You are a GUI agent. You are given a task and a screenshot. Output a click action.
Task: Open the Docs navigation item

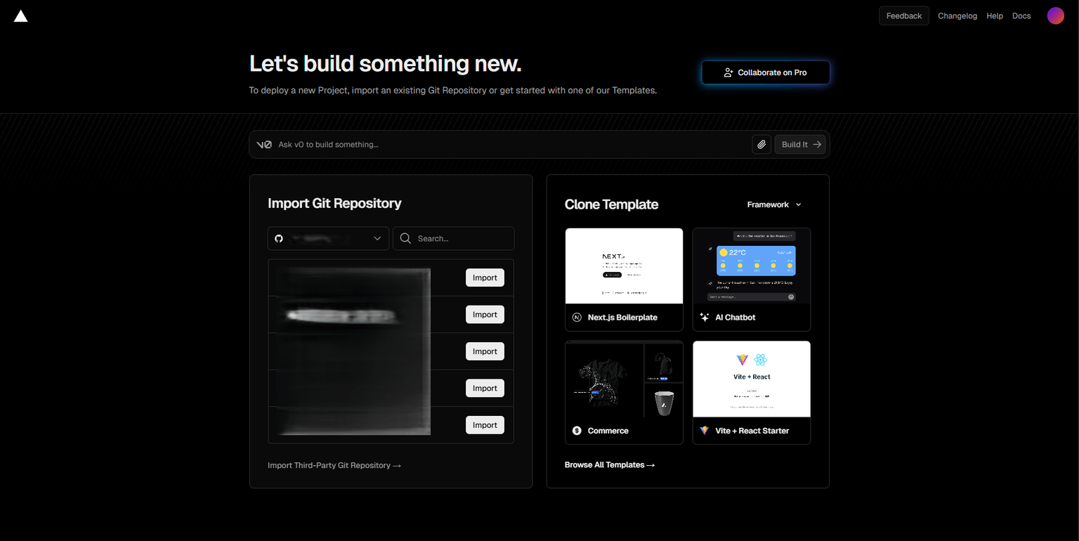coord(1021,15)
